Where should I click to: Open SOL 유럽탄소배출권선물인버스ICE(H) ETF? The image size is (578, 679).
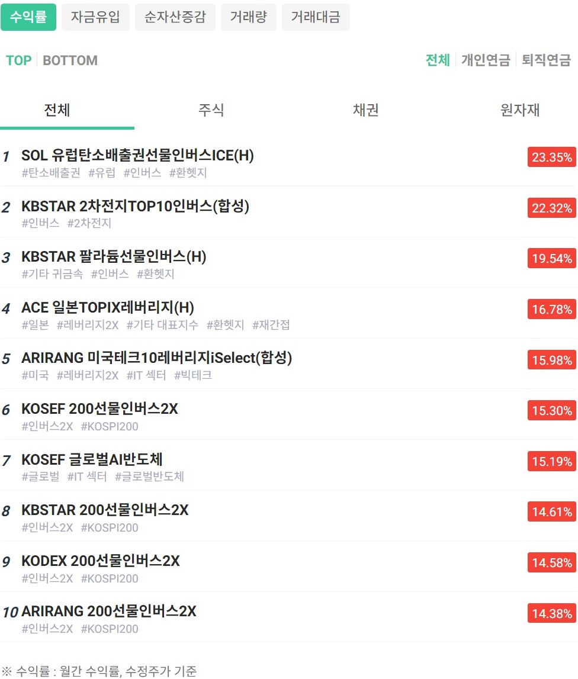pos(137,156)
